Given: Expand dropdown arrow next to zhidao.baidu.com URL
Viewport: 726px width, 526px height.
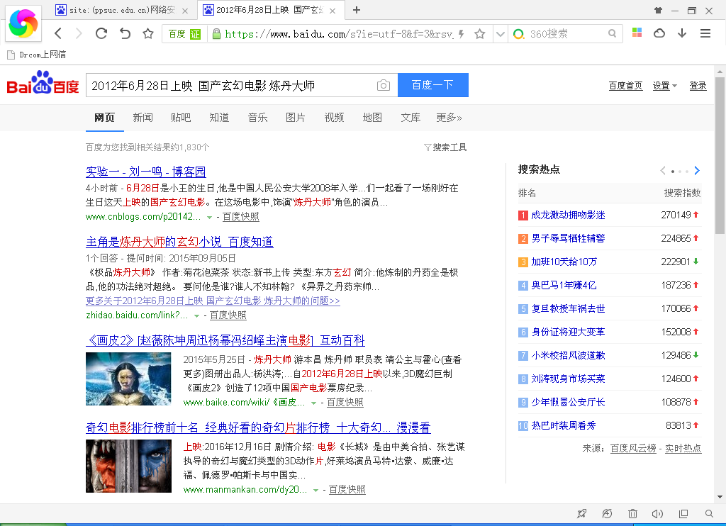Looking at the screenshot, I should (196, 315).
